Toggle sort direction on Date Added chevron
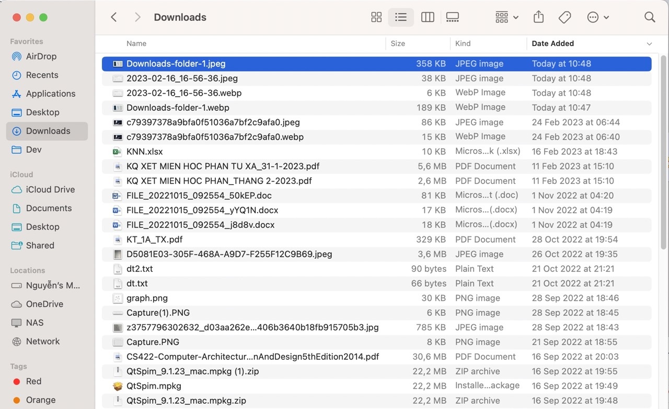This screenshot has width=669, height=409. 649,43
